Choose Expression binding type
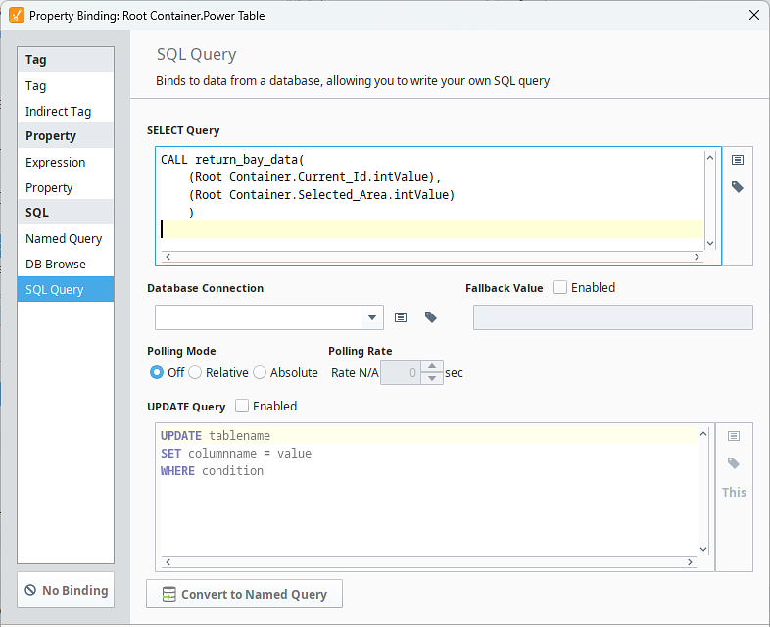The image size is (770, 627). tap(56, 162)
